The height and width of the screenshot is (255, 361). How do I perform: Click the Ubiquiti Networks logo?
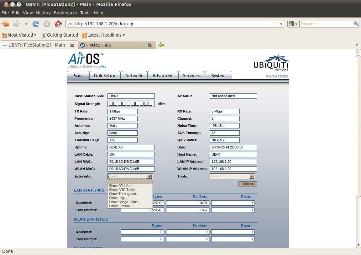(271, 62)
